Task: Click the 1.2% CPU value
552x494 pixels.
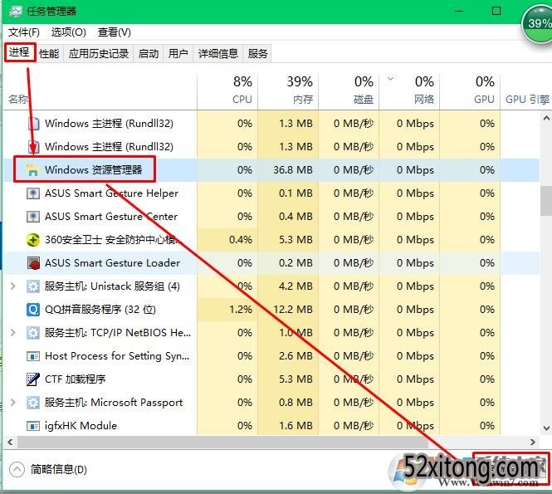Action: 241,310
